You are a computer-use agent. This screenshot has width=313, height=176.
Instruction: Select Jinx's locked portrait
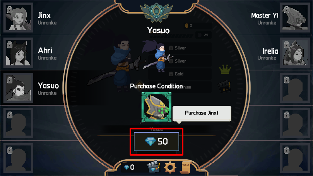click(18, 17)
